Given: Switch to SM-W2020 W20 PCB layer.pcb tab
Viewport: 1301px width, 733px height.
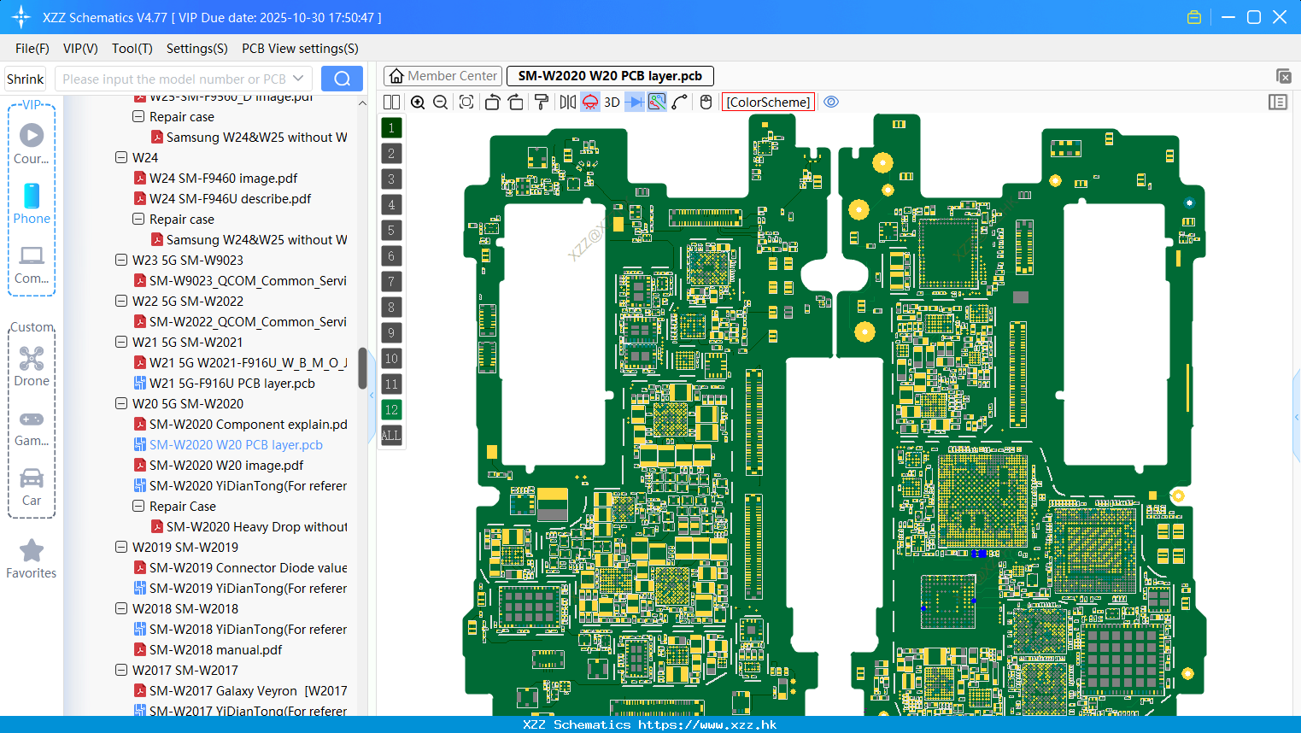Looking at the screenshot, I should coord(610,76).
